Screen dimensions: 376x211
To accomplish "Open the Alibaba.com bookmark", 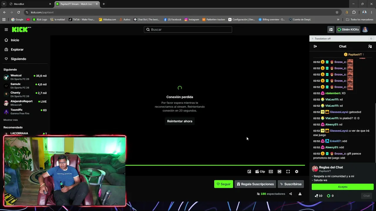I will pos(108,20).
